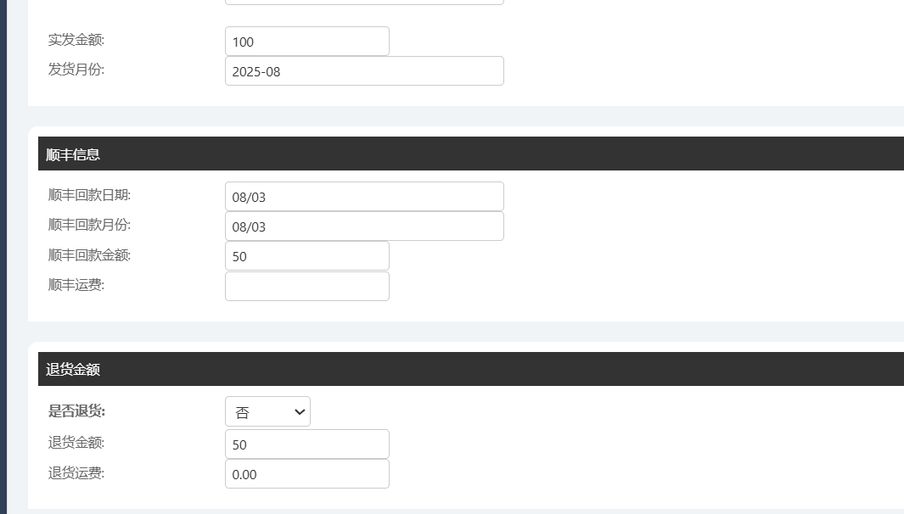Click the 退货运费 text label
This screenshot has height=514, width=904.
(76, 472)
